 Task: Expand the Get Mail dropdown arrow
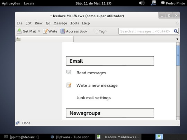click(39, 31)
